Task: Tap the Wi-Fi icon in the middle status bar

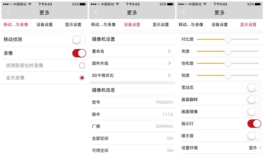Action: (x=117, y=4)
